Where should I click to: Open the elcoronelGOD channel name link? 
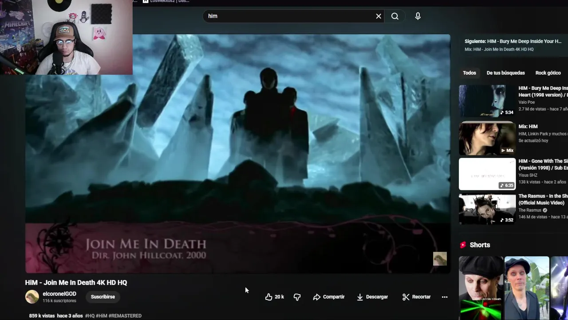[x=59, y=294]
